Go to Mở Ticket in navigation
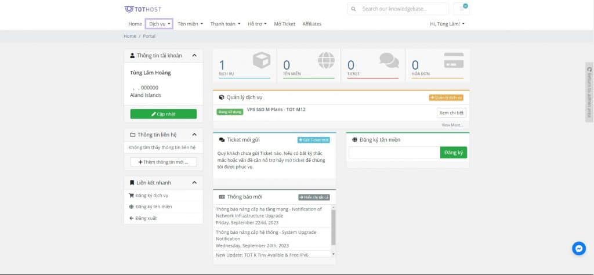 click(284, 24)
